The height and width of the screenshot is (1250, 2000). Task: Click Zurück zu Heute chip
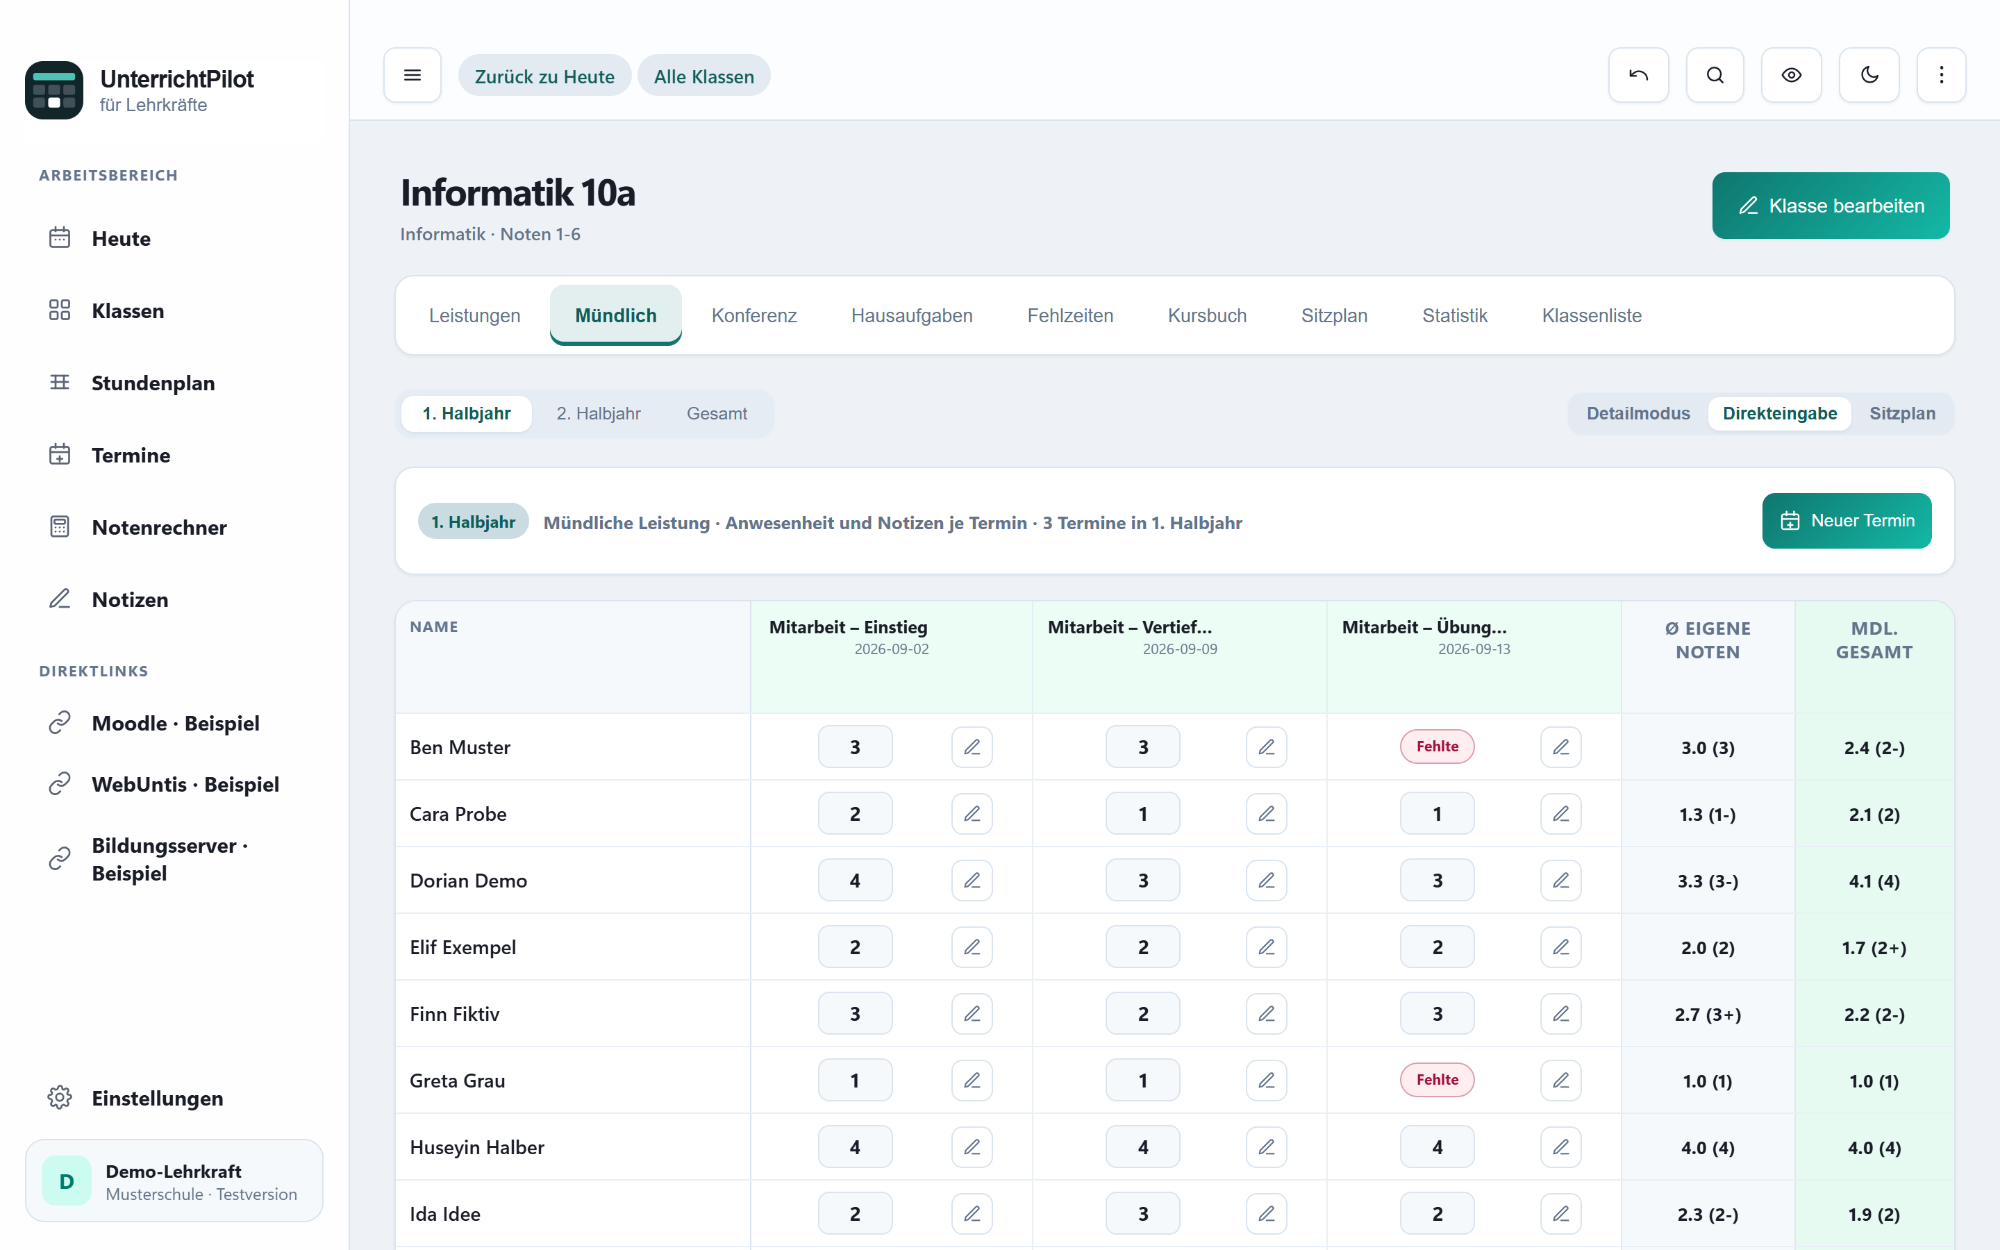tap(544, 76)
